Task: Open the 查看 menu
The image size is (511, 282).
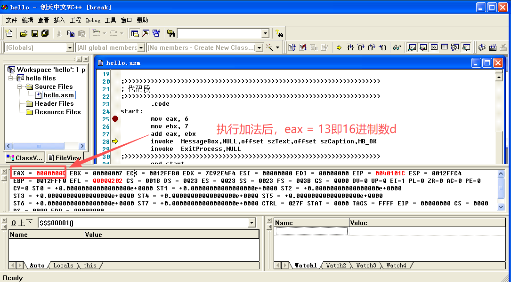Action: 43,20
